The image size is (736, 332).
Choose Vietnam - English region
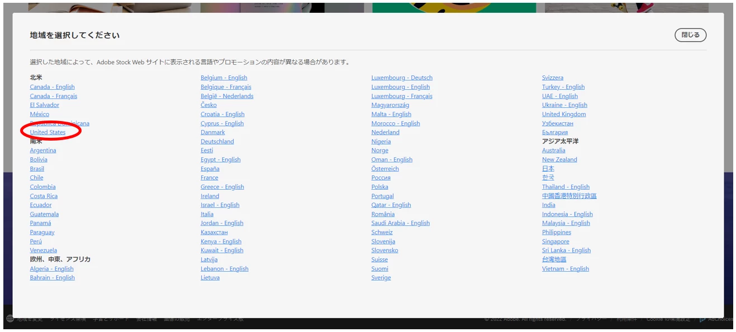point(566,269)
